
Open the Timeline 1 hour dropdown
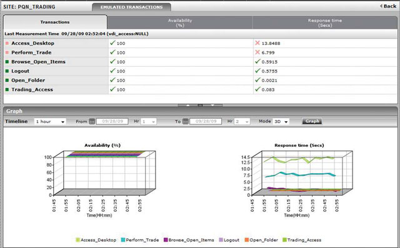(50, 122)
